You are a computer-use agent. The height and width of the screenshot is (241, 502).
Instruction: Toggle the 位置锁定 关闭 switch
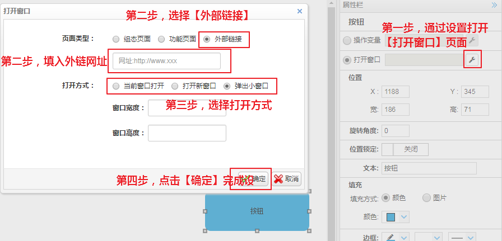point(405,149)
